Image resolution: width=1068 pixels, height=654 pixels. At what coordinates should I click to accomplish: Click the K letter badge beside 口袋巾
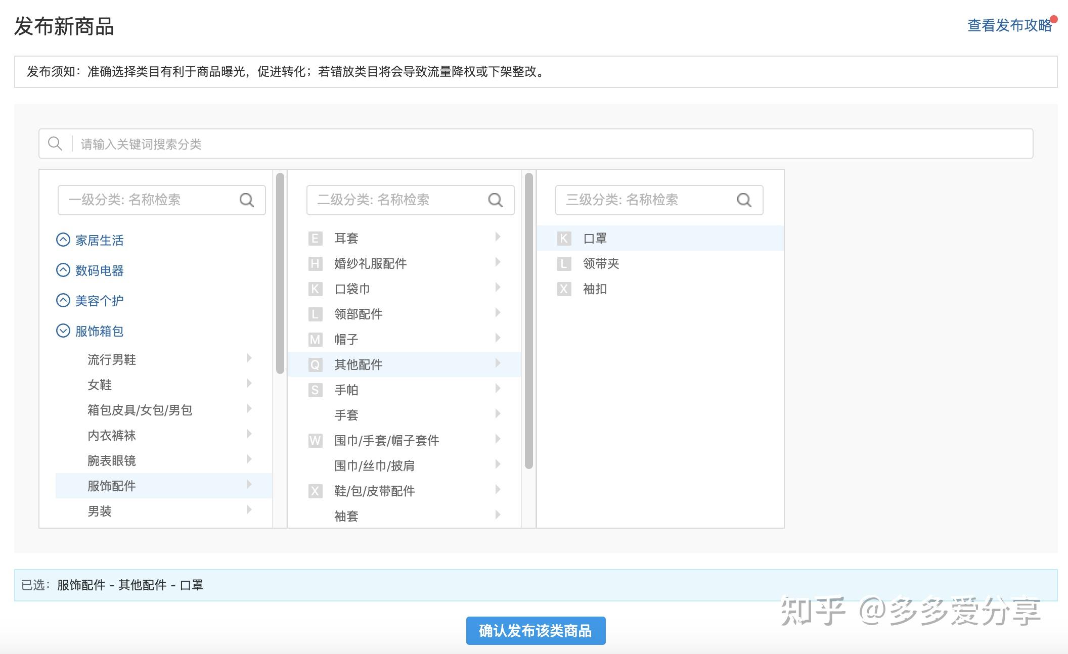[315, 289]
